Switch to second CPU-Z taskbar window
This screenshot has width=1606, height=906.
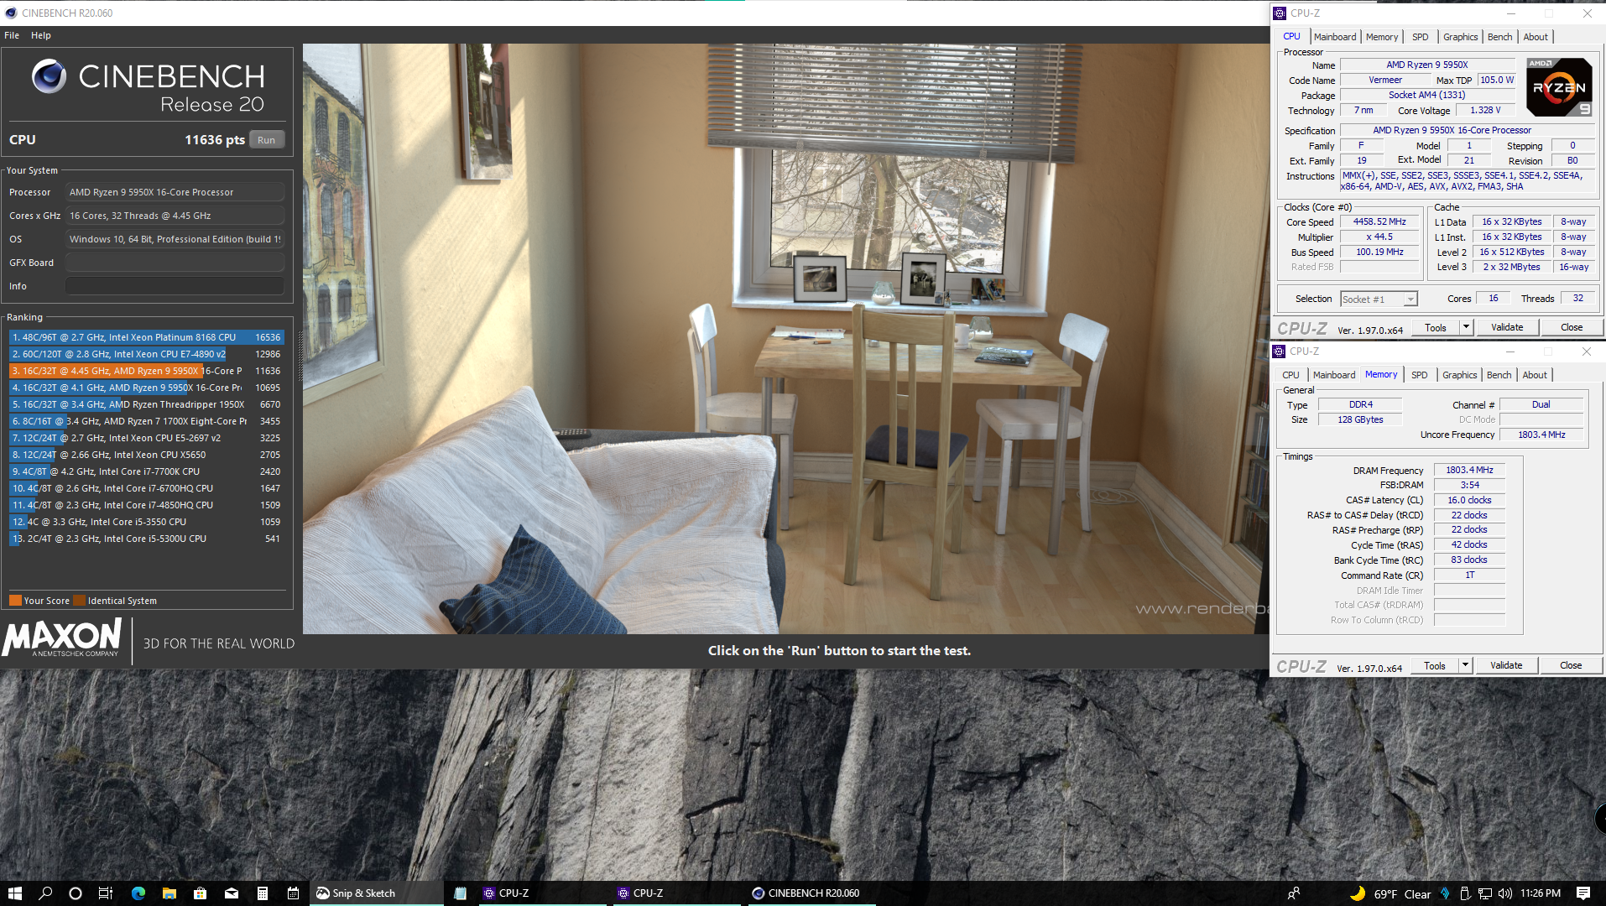[x=675, y=893]
